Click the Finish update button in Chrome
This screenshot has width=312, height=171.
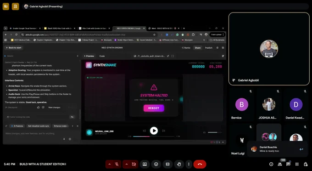tap(217, 34)
